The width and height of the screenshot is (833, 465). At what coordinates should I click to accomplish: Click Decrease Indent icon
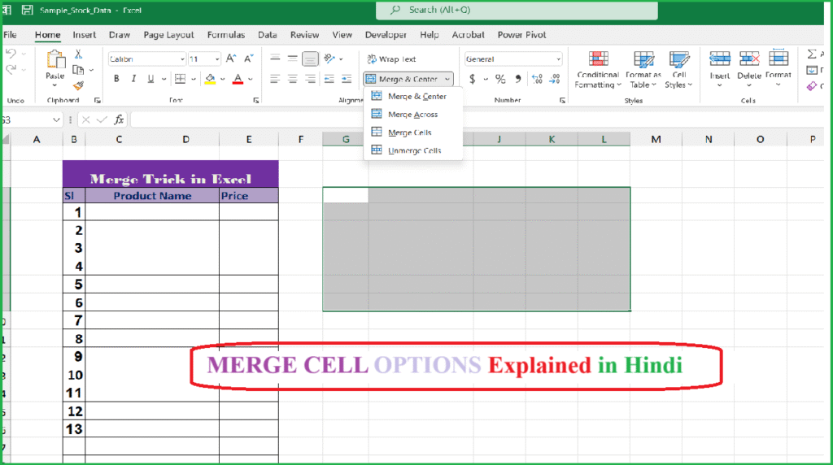click(329, 79)
